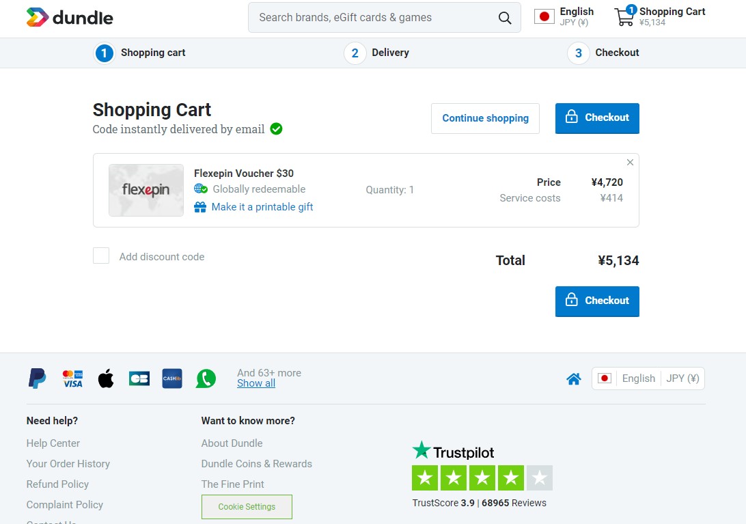The width and height of the screenshot is (746, 524).
Task: Click the ¥4,720 price value
Action: tap(607, 182)
